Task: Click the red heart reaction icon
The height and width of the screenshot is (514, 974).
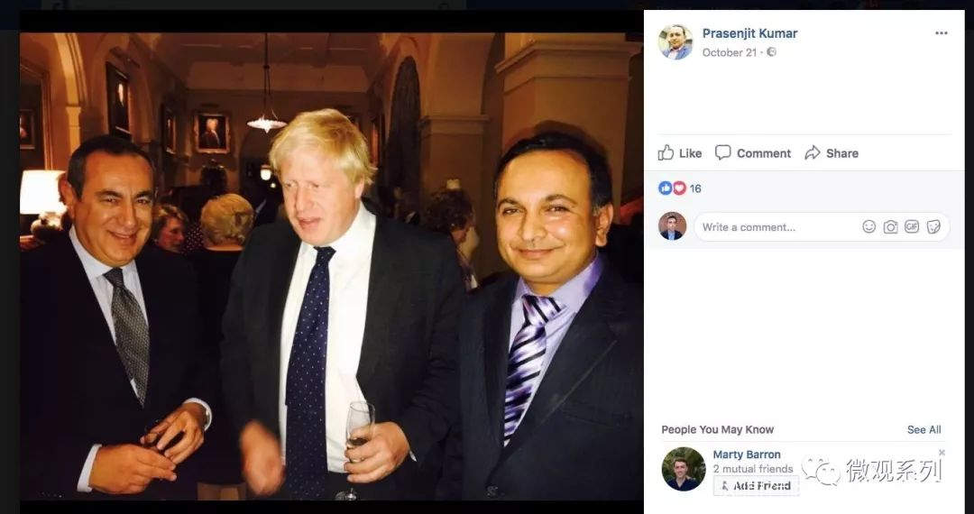Action: click(678, 188)
